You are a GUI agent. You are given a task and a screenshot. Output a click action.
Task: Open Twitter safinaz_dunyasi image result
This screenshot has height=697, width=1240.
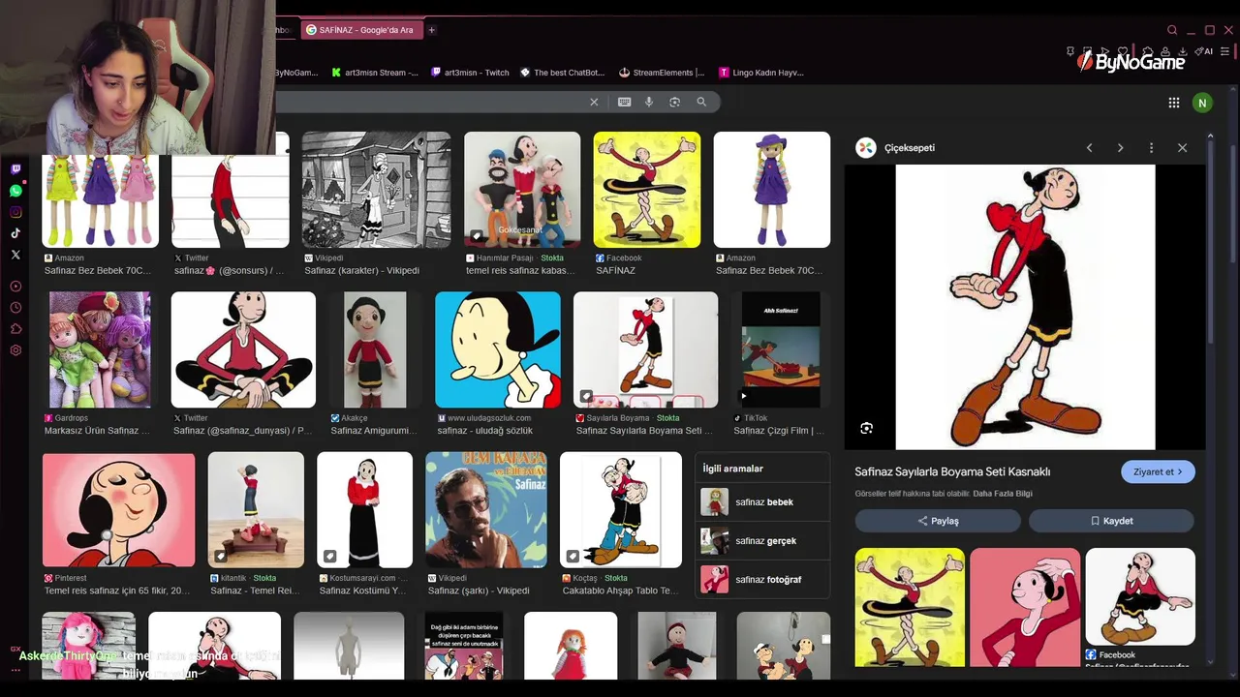click(x=243, y=349)
